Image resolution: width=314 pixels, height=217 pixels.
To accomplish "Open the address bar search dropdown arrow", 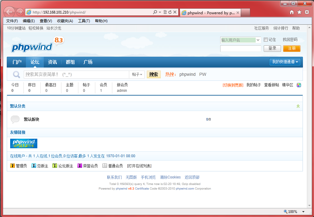I will coord(160,12).
